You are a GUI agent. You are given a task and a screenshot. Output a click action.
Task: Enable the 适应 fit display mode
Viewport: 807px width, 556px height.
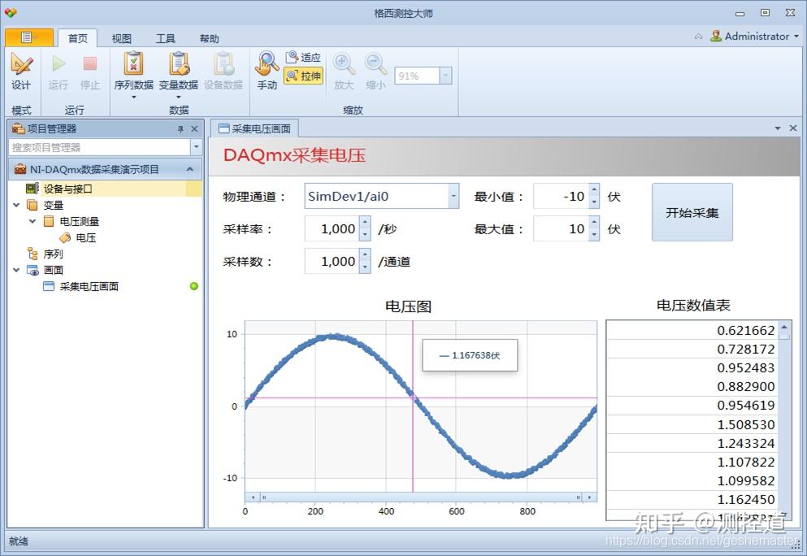302,57
